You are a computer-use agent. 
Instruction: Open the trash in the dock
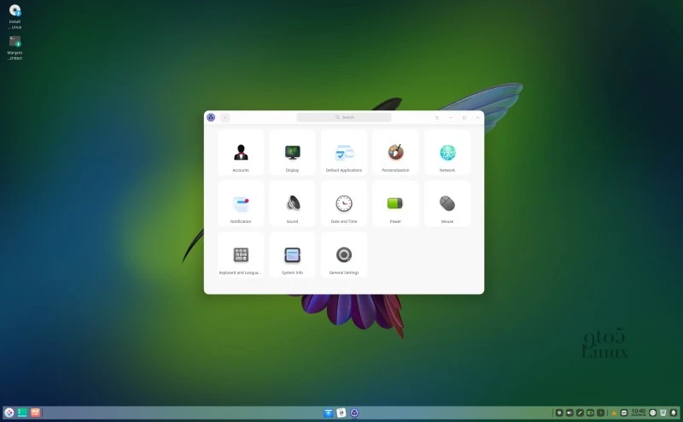tap(663, 413)
